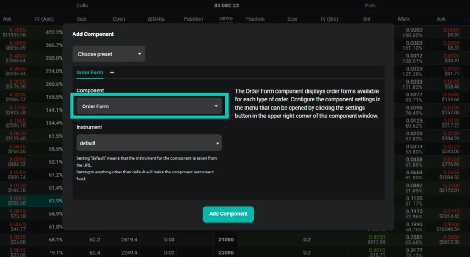Viewport: 470px width, 257px height.
Task: Open the Choose preset dropdown
Action: click(109, 54)
